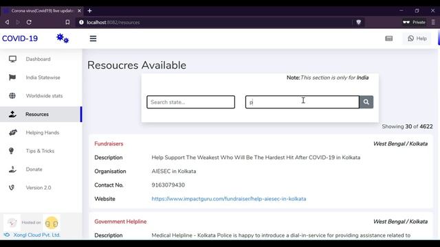Click the Tips & Tricks lightbulb icon
Viewport: 440px width, 247px height.
[11, 151]
